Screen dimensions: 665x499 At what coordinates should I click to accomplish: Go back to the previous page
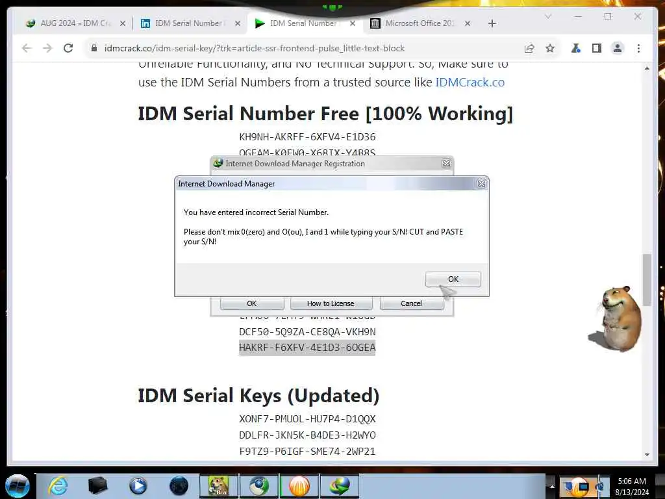point(27,48)
